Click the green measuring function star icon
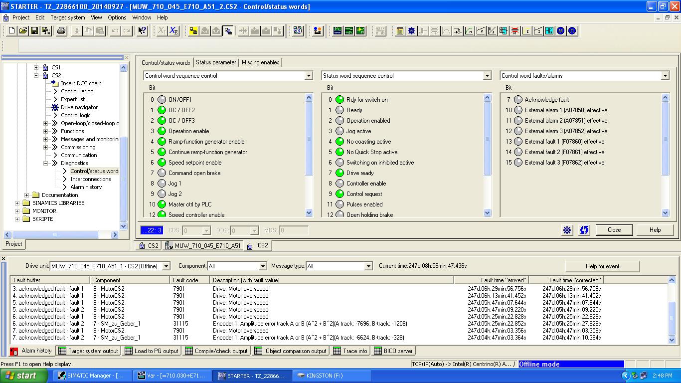 pyautogui.click(x=360, y=31)
